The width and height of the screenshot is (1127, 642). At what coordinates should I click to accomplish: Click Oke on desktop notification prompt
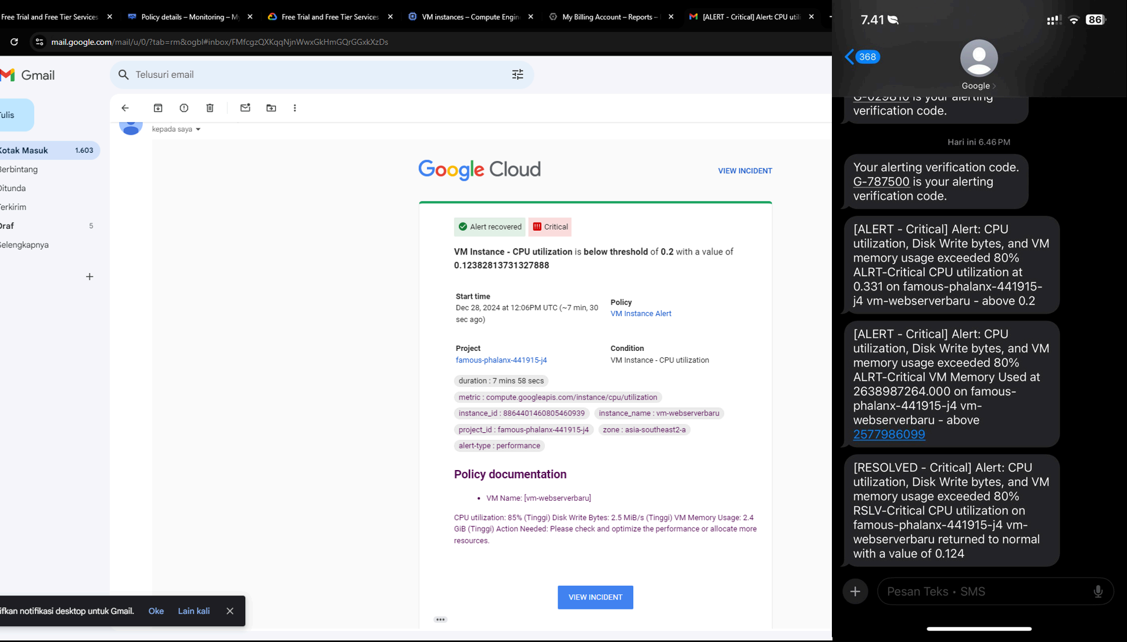pyautogui.click(x=156, y=611)
